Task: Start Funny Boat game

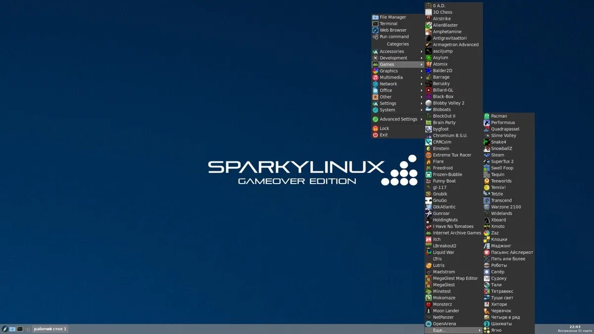Action: coord(453,181)
